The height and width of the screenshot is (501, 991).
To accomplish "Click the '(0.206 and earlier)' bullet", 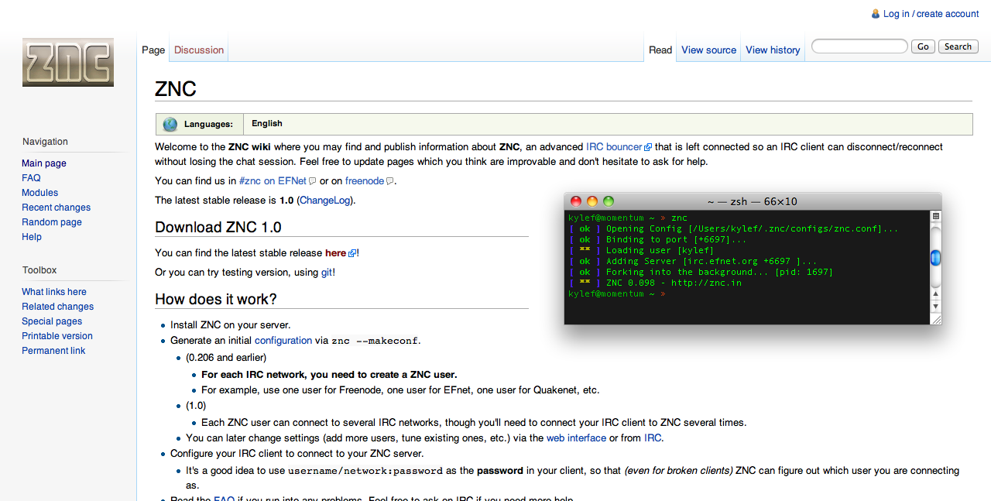I will point(226,358).
